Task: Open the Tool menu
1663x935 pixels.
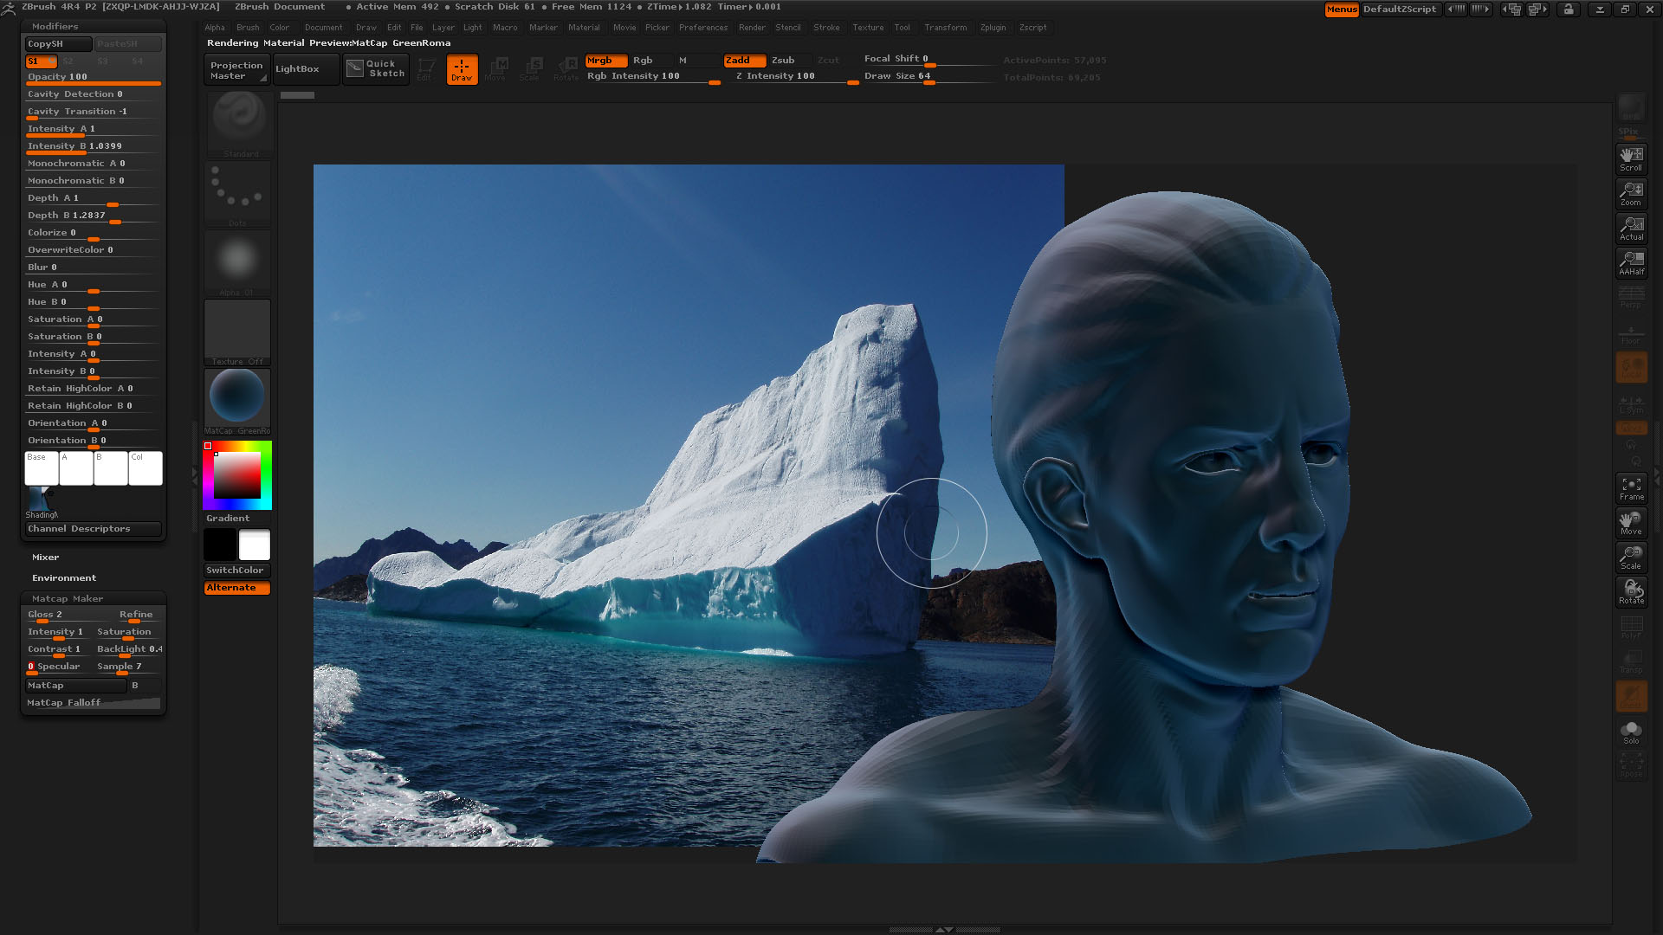Action: click(x=902, y=28)
